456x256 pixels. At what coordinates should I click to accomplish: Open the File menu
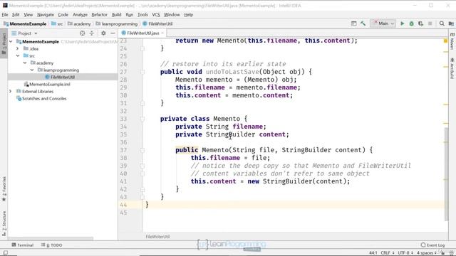[5, 14]
